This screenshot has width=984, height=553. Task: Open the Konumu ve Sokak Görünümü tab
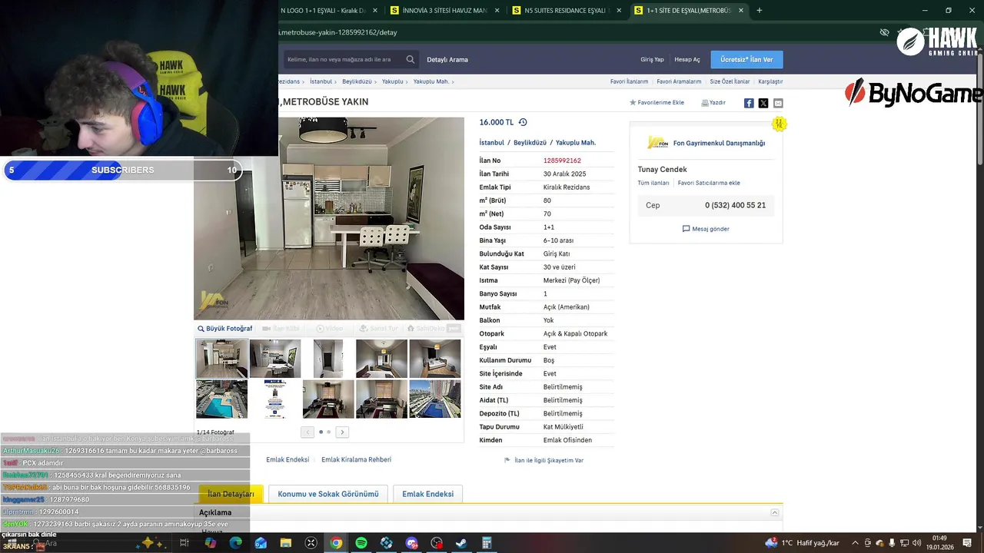(x=328, y=494)
